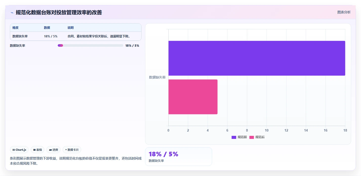This screenshot has height=176, width=361.
Task: Click the 数据缺失率 label beside progress bar
Action: coord(17,46)
